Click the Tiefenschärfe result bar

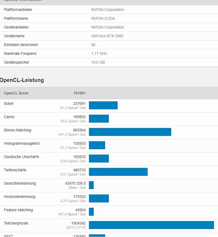tap(118, 172)
